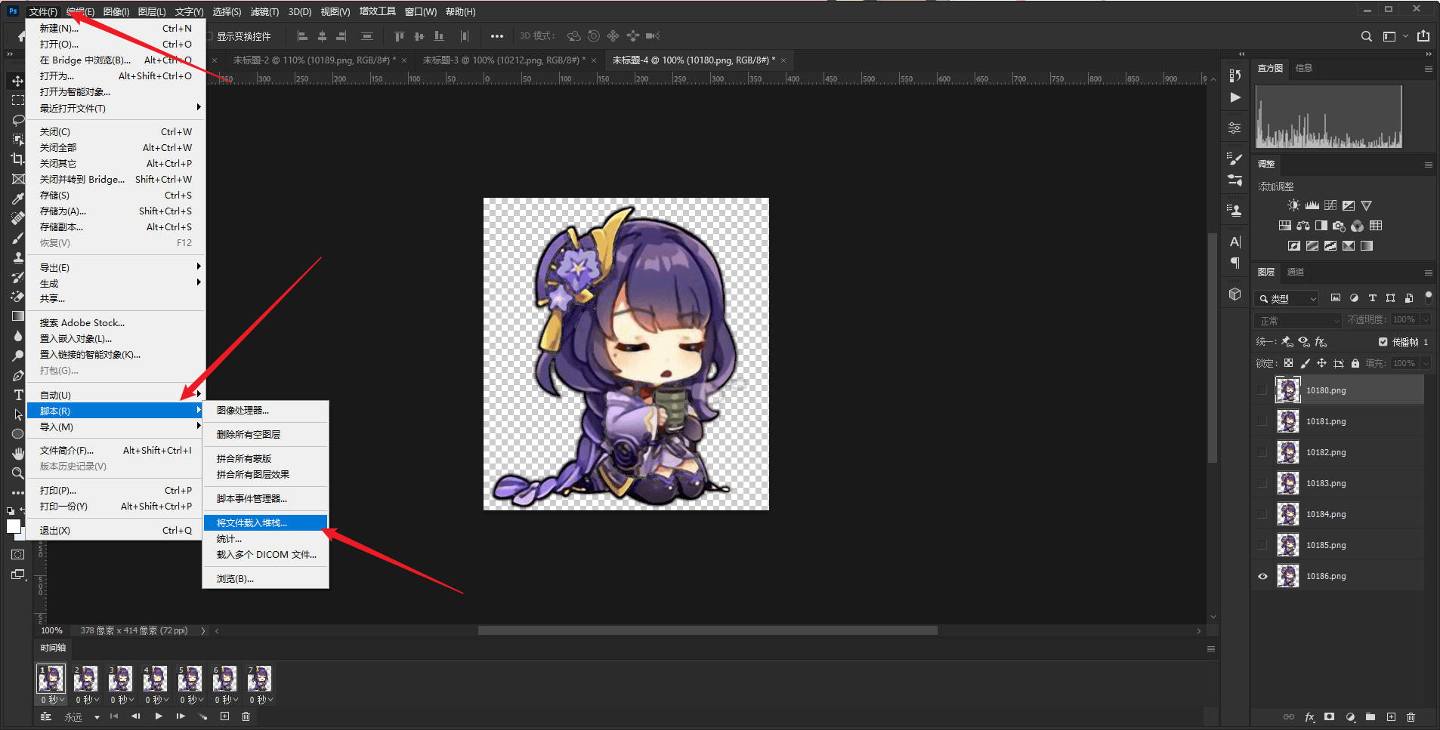
Task: Open the History panel icon
Action: 1235,75
